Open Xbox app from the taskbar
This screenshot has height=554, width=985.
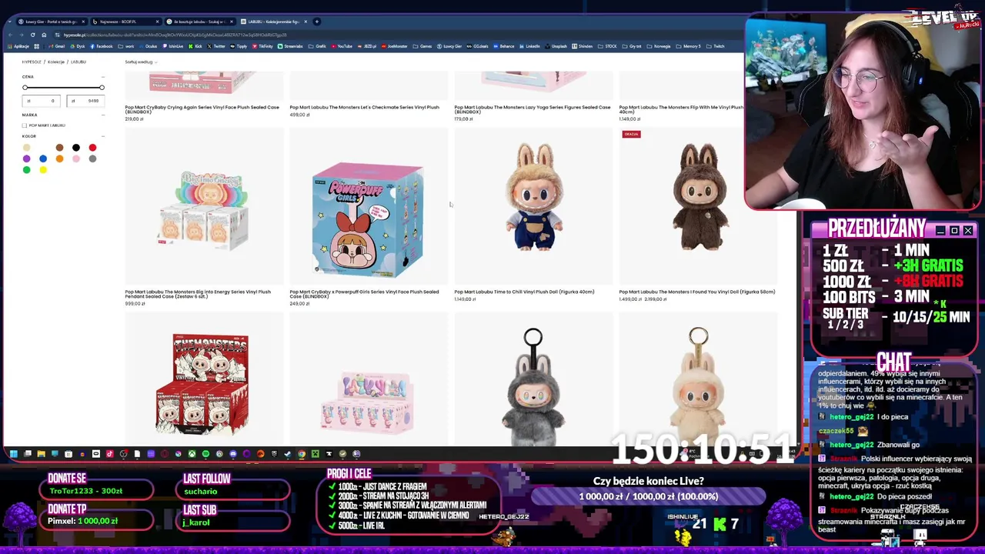[192, 454]
